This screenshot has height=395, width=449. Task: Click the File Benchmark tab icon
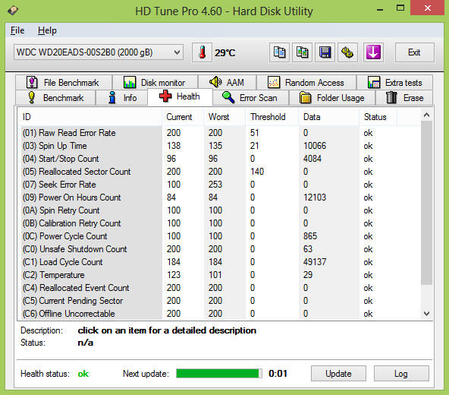click(x=32, y=82)
